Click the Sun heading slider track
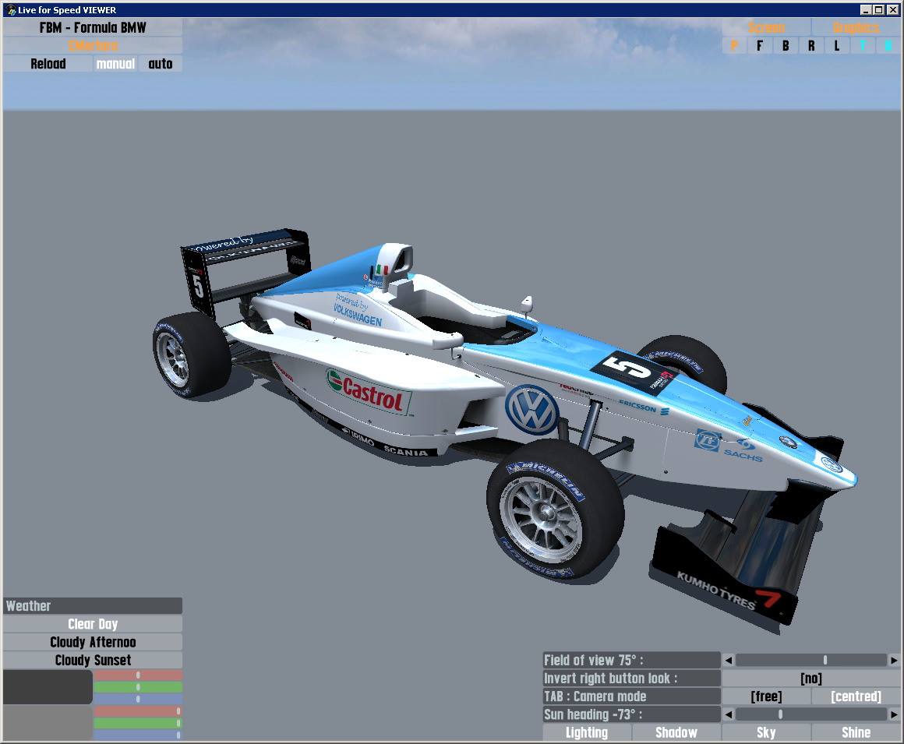Image resolution: width=904 pixels, height=744 pixels. click(x=811, y=714)
